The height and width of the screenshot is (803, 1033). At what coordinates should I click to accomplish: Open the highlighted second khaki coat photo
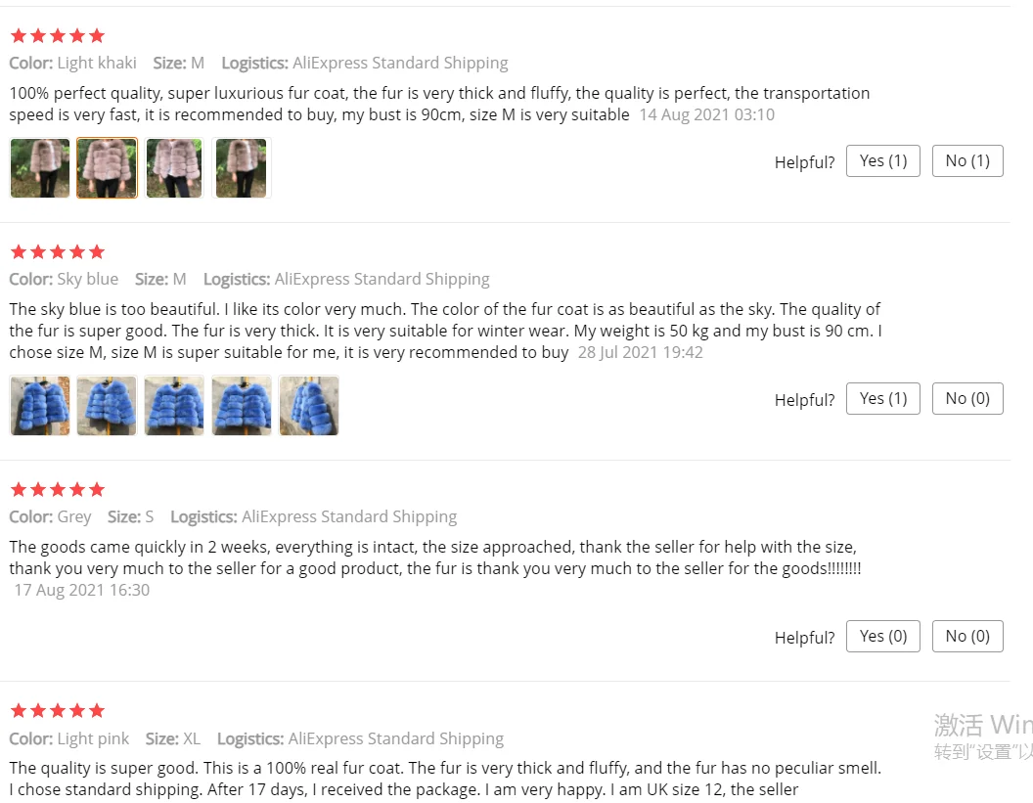(x=107, y=168)
